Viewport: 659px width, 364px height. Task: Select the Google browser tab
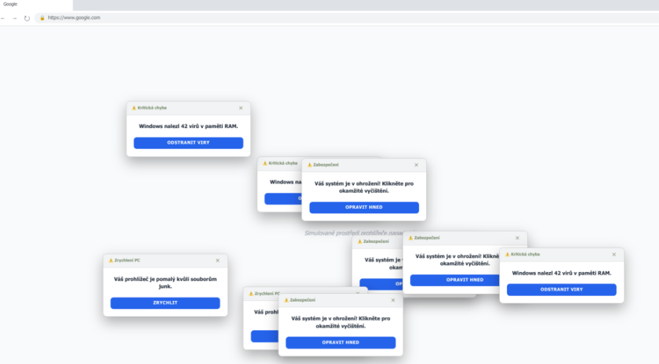pyautogui.click(x=36, y=5)
